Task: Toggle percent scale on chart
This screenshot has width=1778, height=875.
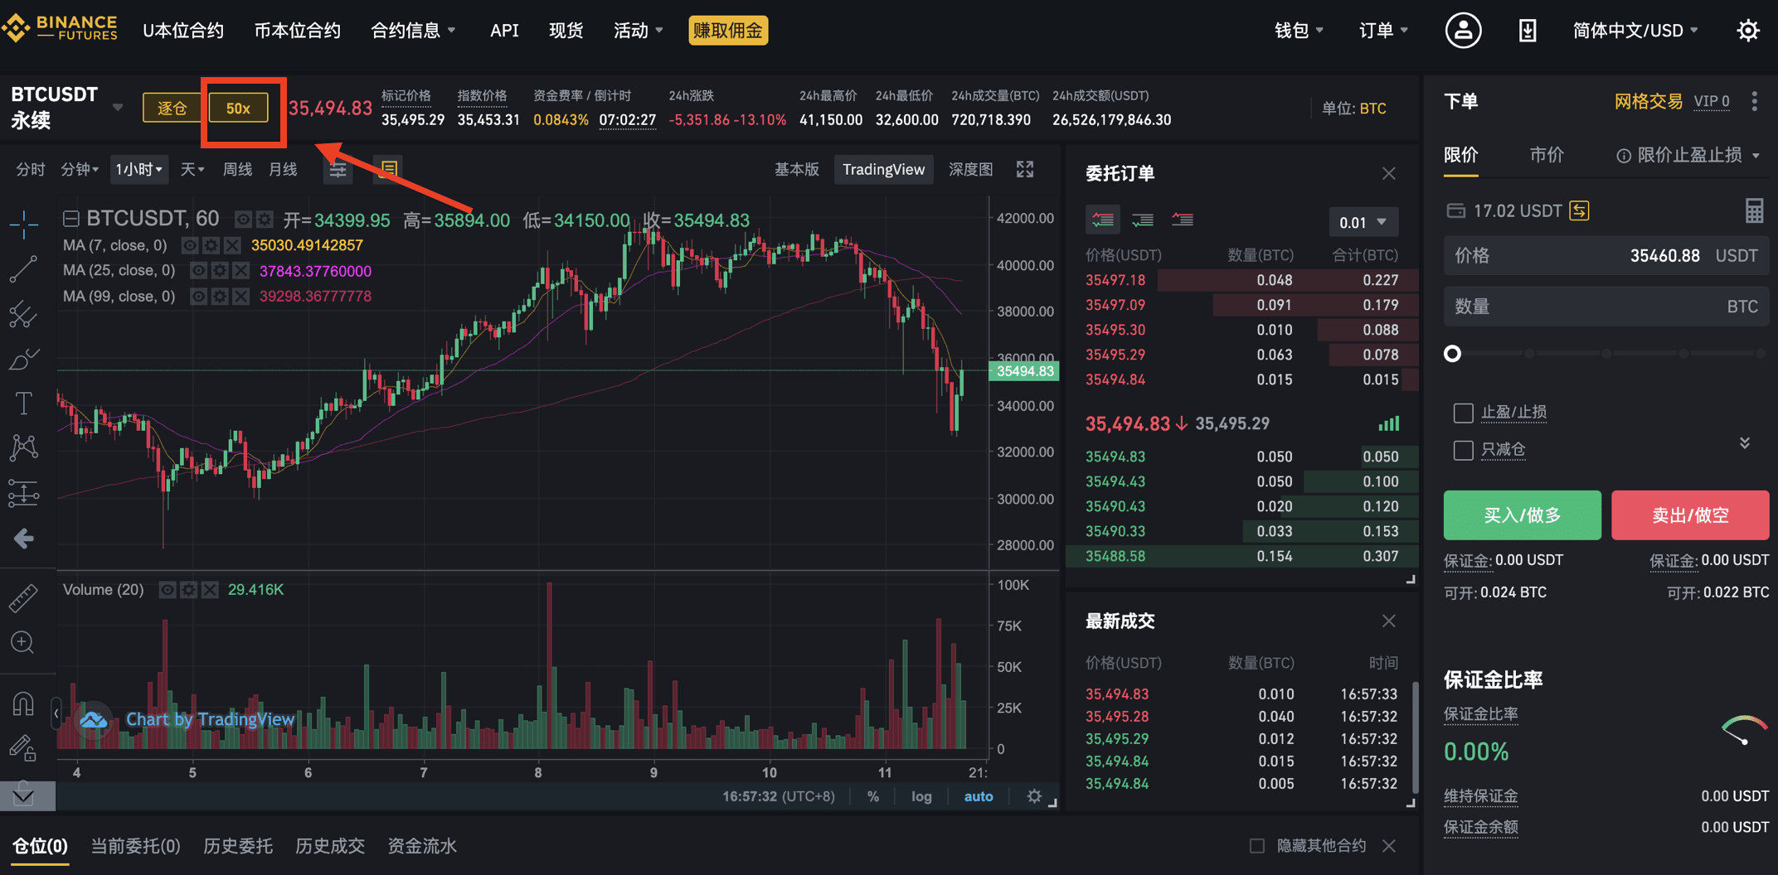Action: 873,796
